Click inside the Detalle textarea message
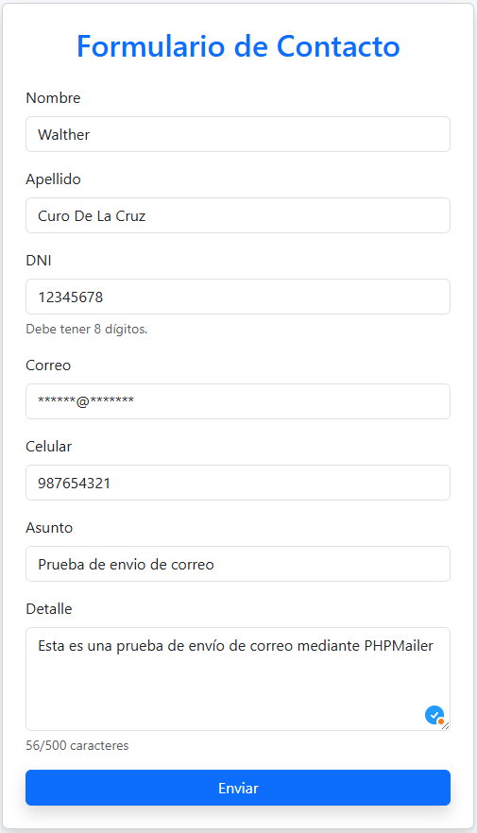 tap(238, 679)
